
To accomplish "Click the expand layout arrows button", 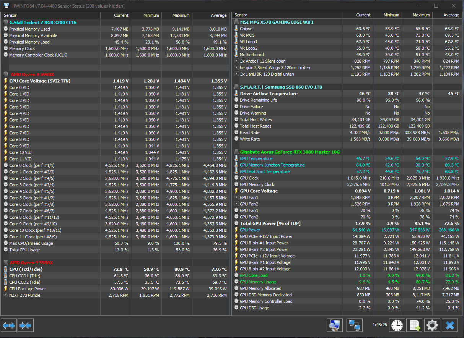I will (x=9, y=325).
